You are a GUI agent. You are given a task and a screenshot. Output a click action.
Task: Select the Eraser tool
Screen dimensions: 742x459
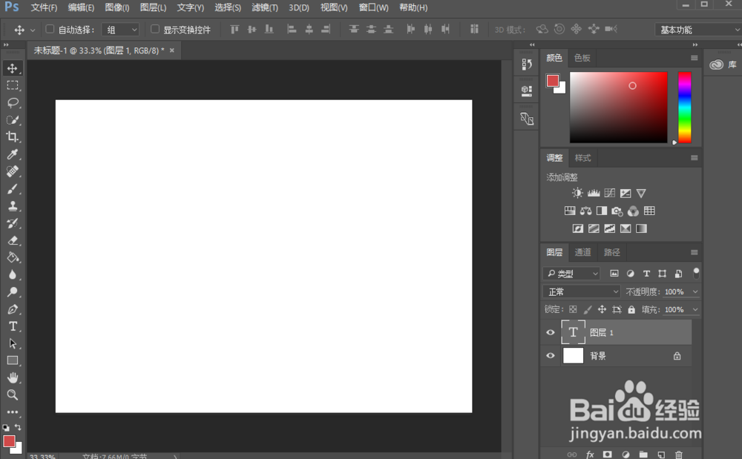(13, 240)
